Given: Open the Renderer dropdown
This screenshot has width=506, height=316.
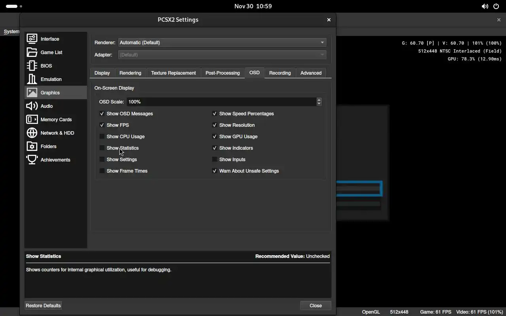Looking at the screenshot, I should [222, 42].
